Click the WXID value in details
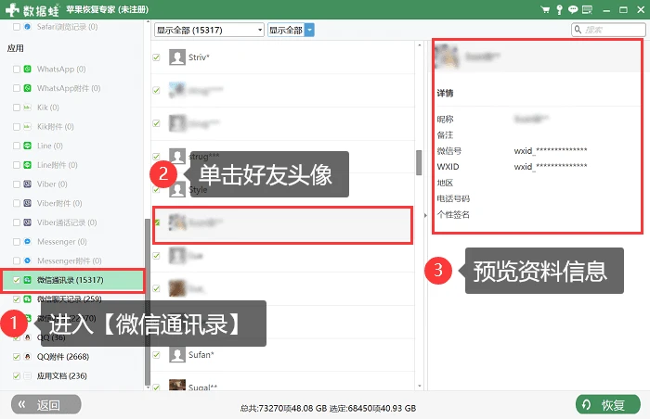This screenshot has width=650, height=419. (551, 167)
